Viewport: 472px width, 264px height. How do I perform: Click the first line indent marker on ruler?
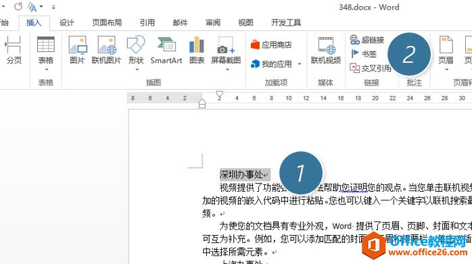[x=220, y=95]
